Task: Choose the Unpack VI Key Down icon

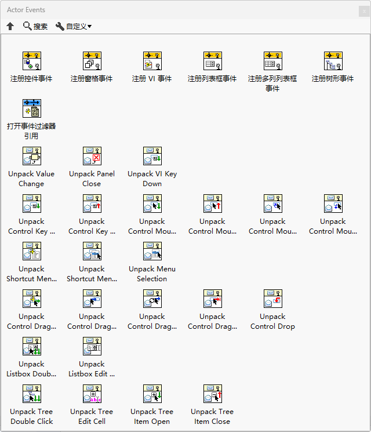Action: coord(152,156)
